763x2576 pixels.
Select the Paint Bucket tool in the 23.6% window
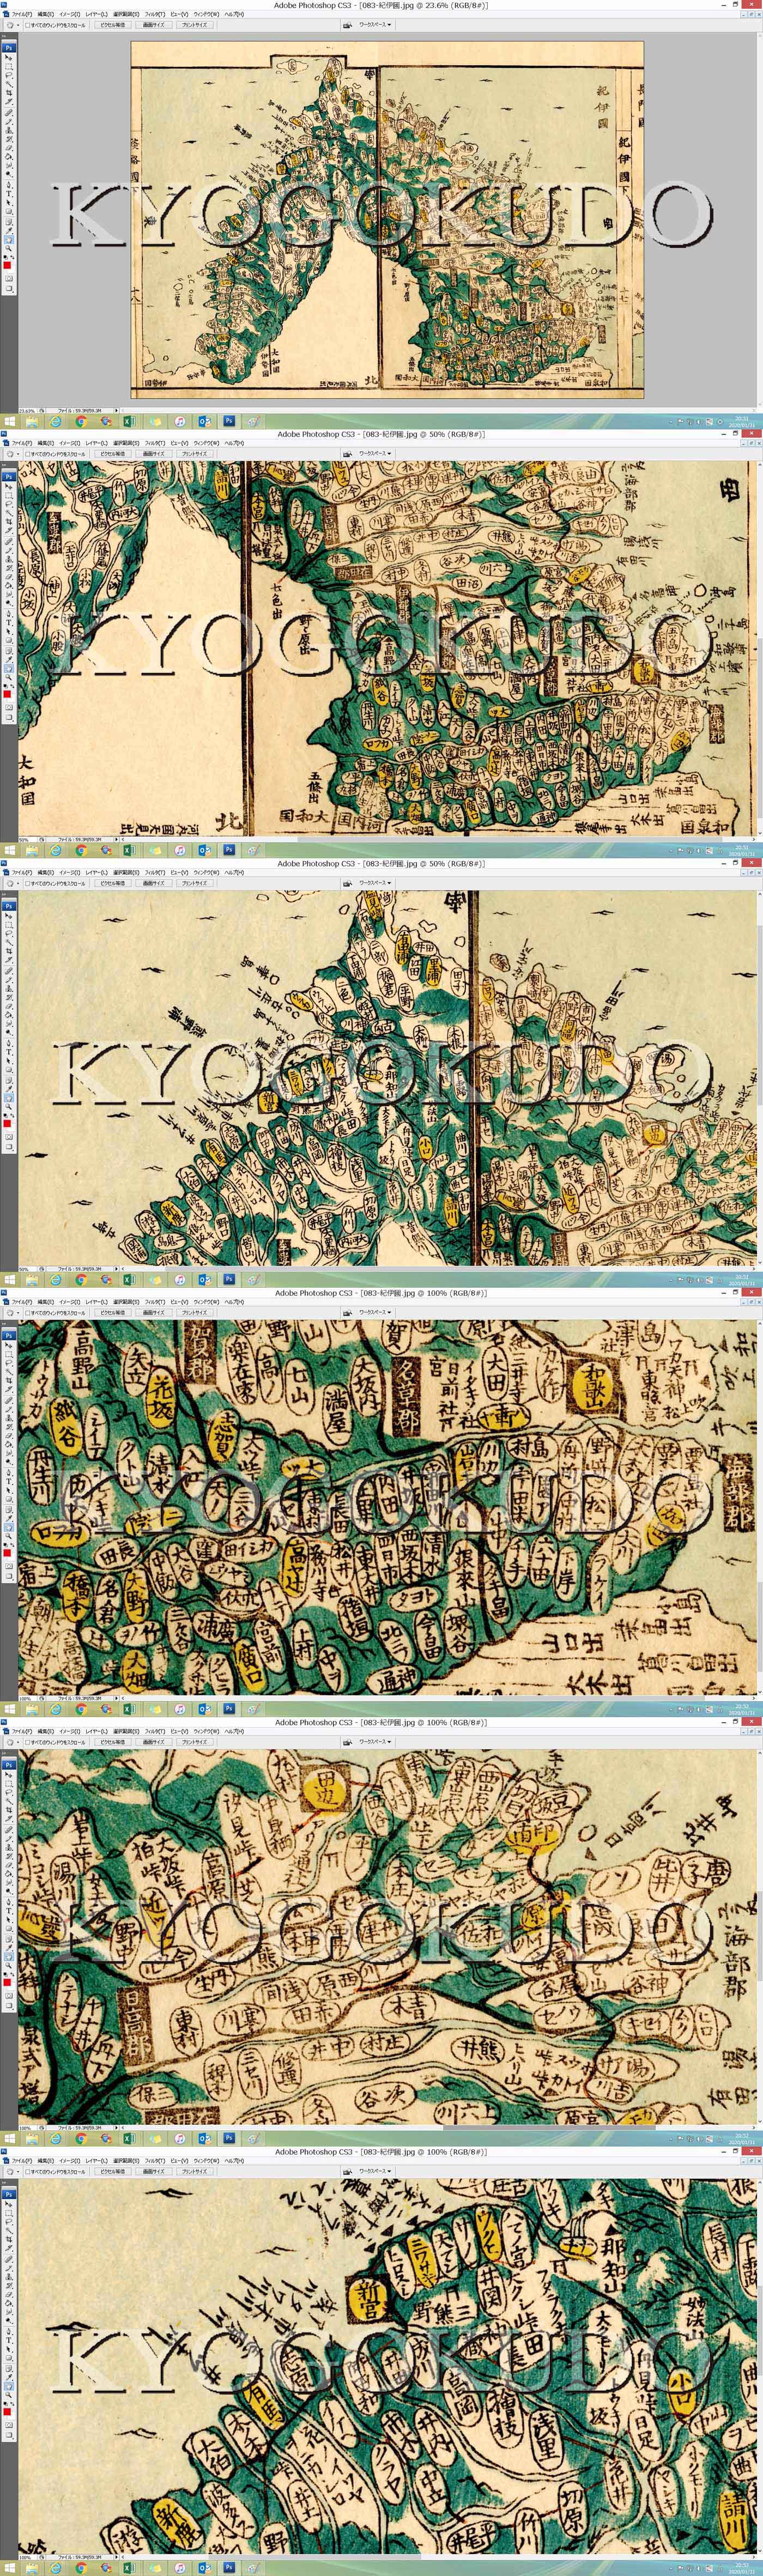(x=9, y=157)
